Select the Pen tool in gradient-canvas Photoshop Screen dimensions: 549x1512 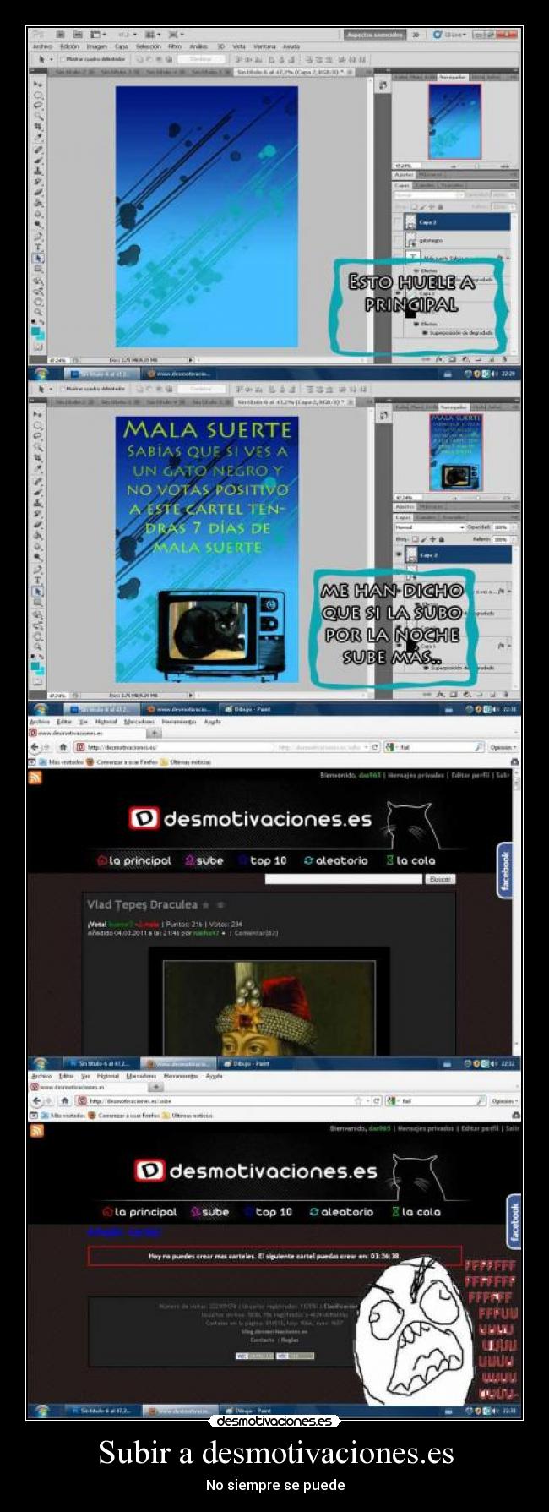[x=39, y=236]
